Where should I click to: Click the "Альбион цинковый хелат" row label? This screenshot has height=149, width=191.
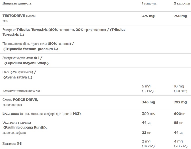(x=21, y=91)
